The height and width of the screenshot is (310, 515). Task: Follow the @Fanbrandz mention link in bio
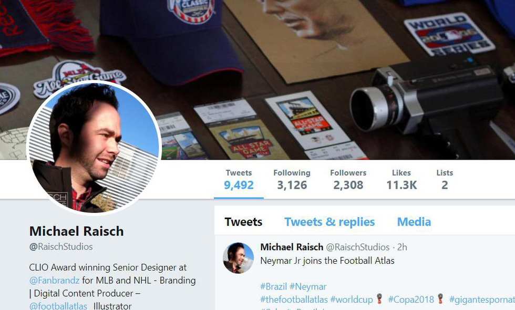point(55,281)
